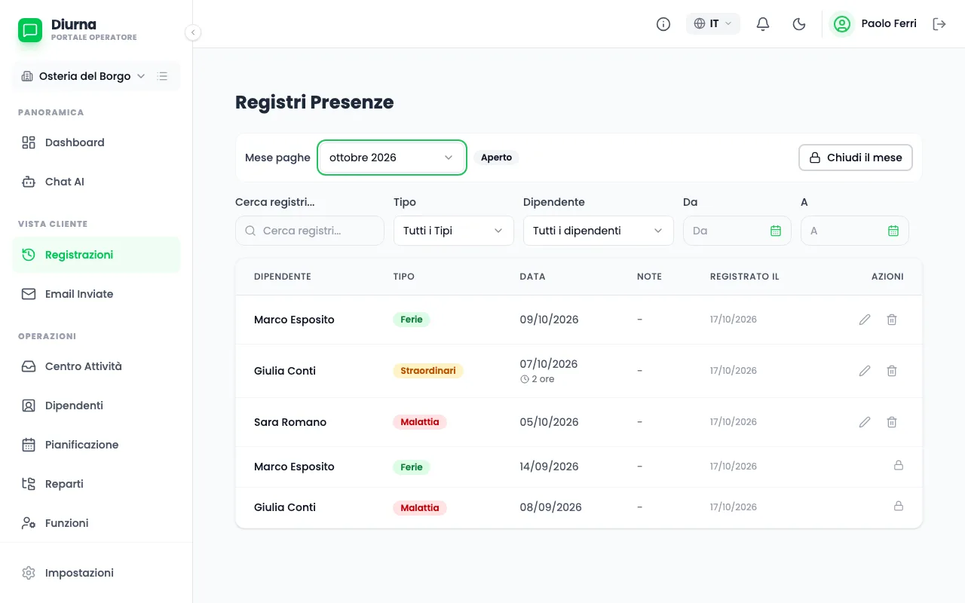Click the Cerca registri search field
Screen dimensions: 965x603
(310, 231)
